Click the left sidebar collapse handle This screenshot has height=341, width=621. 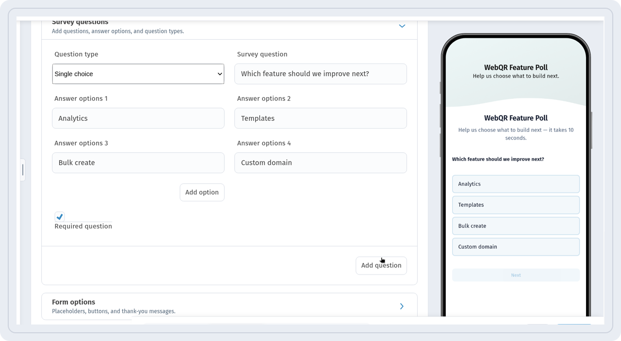pos(22,170)
